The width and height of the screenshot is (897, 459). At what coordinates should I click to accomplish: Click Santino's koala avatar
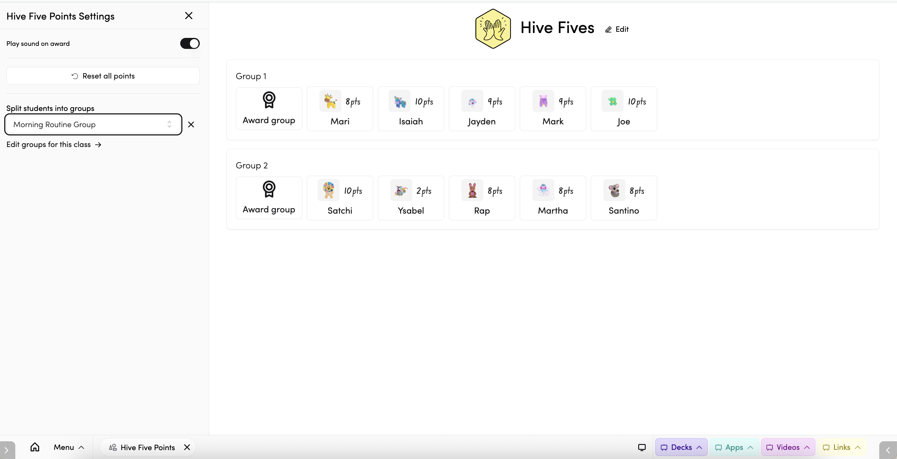click(614, 191)
